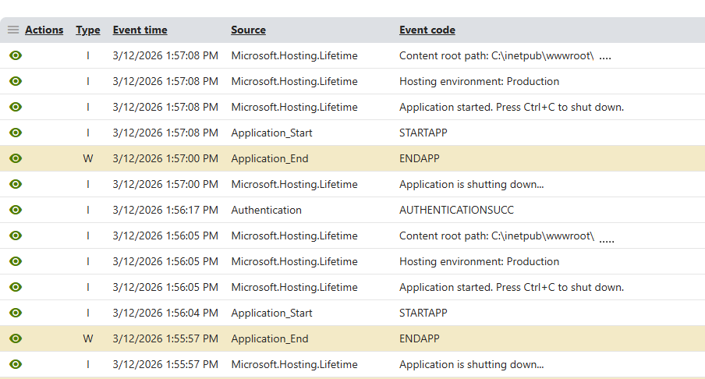Click the Event code column header

(x=427, y=30)
